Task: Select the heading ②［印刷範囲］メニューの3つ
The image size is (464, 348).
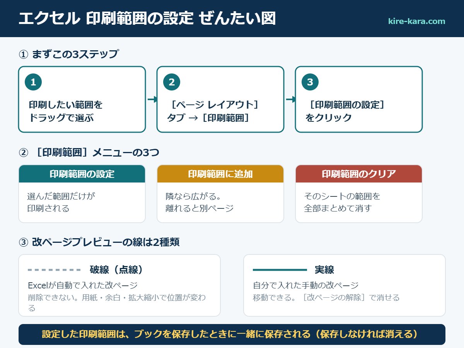Action: click(x=89, y=153)
